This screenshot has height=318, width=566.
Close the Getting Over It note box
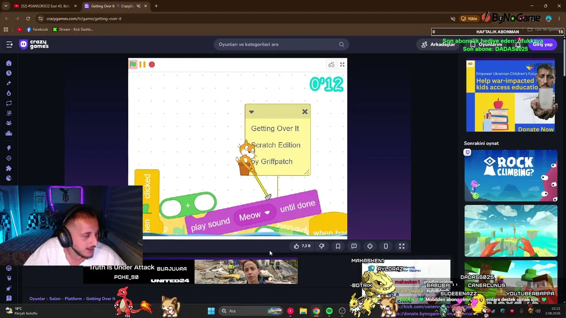tap(305, 112)
